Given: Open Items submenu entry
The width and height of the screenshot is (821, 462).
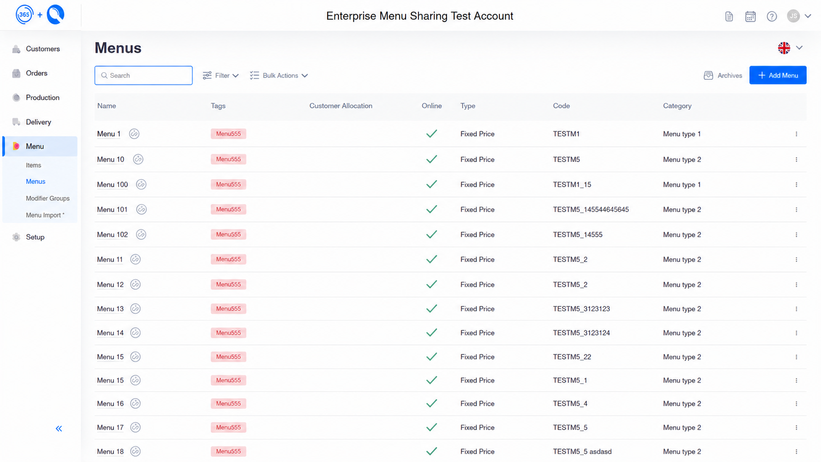Looking at the screenshot, I should [33, 165].
